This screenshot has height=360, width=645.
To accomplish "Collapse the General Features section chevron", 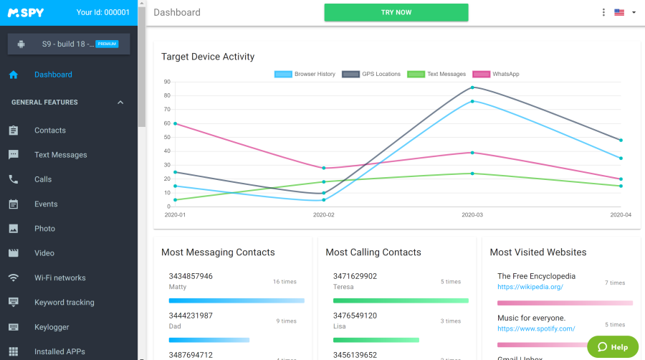I will pyautogui.click(x=120, y=103).
